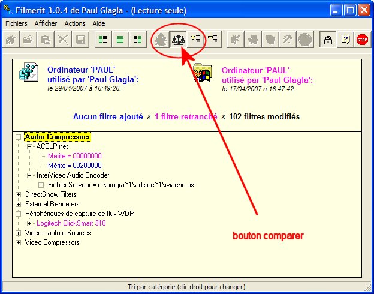Select Périphériques de capture de flux WDM label
The height and width of the screenshot is (294, 374).
click(80, 214)
